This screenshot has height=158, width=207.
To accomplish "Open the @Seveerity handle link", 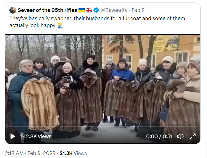I will click(114, 10).
